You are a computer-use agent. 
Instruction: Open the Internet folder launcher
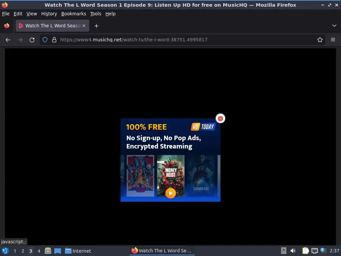tap(78, 251)
